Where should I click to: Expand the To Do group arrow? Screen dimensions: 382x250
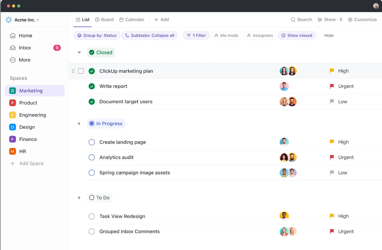79,198
